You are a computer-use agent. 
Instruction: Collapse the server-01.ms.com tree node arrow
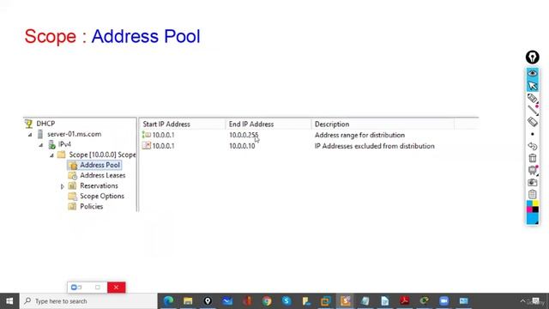[x=30, y=135]
